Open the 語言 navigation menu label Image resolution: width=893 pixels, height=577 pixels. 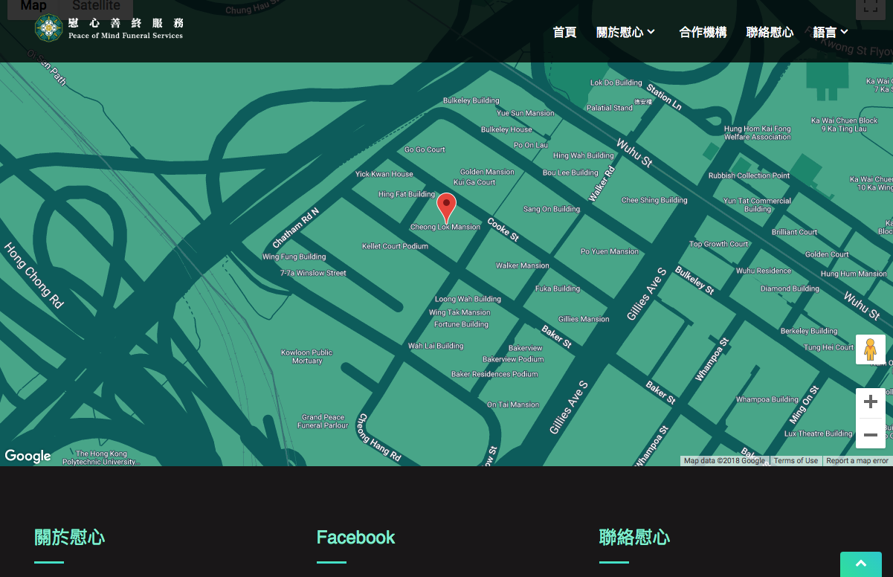pyautogui.click(x=825, y=32)
